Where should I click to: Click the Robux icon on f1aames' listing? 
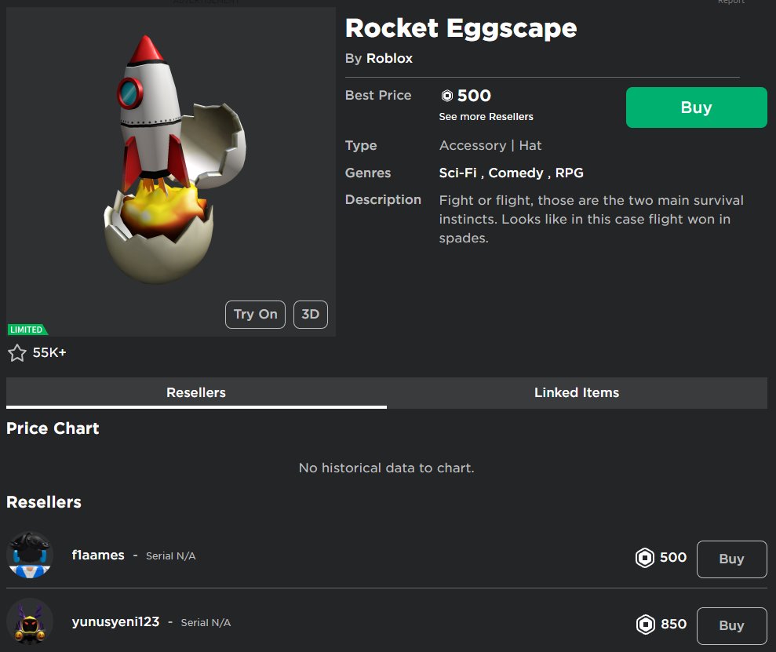coord(643,558)
